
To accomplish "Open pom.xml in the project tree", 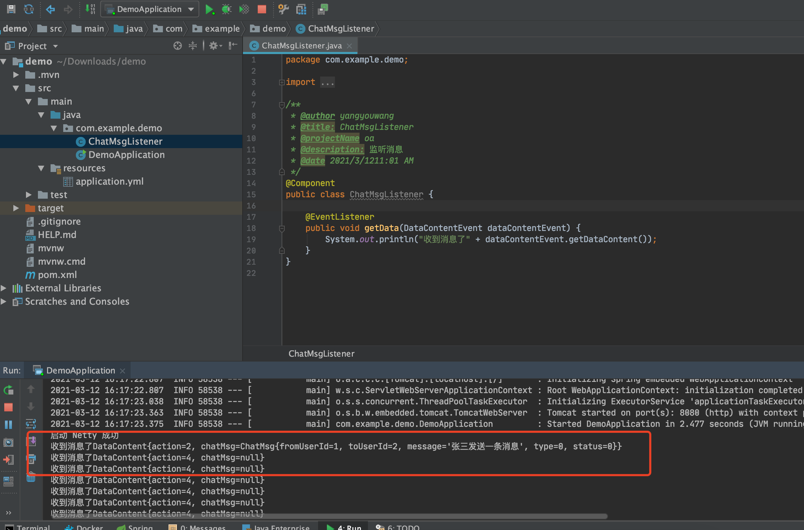I will [x=57, y=275].
